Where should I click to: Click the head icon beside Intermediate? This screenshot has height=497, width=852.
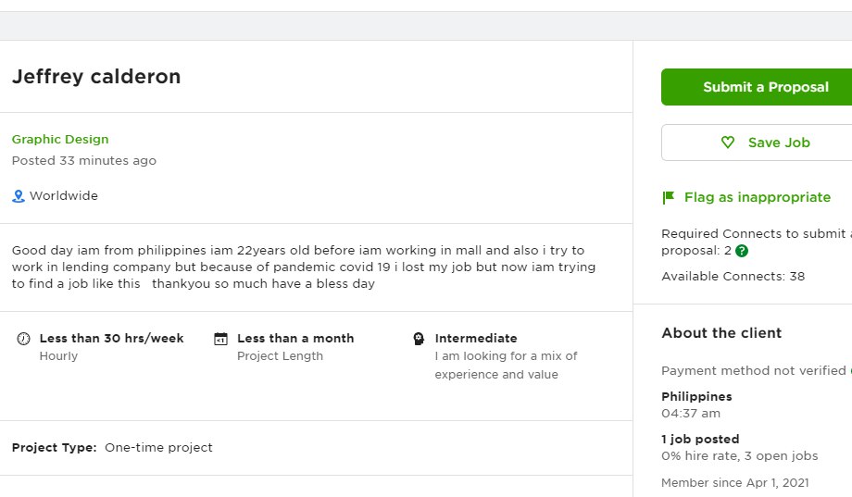[x=419, y=339]
